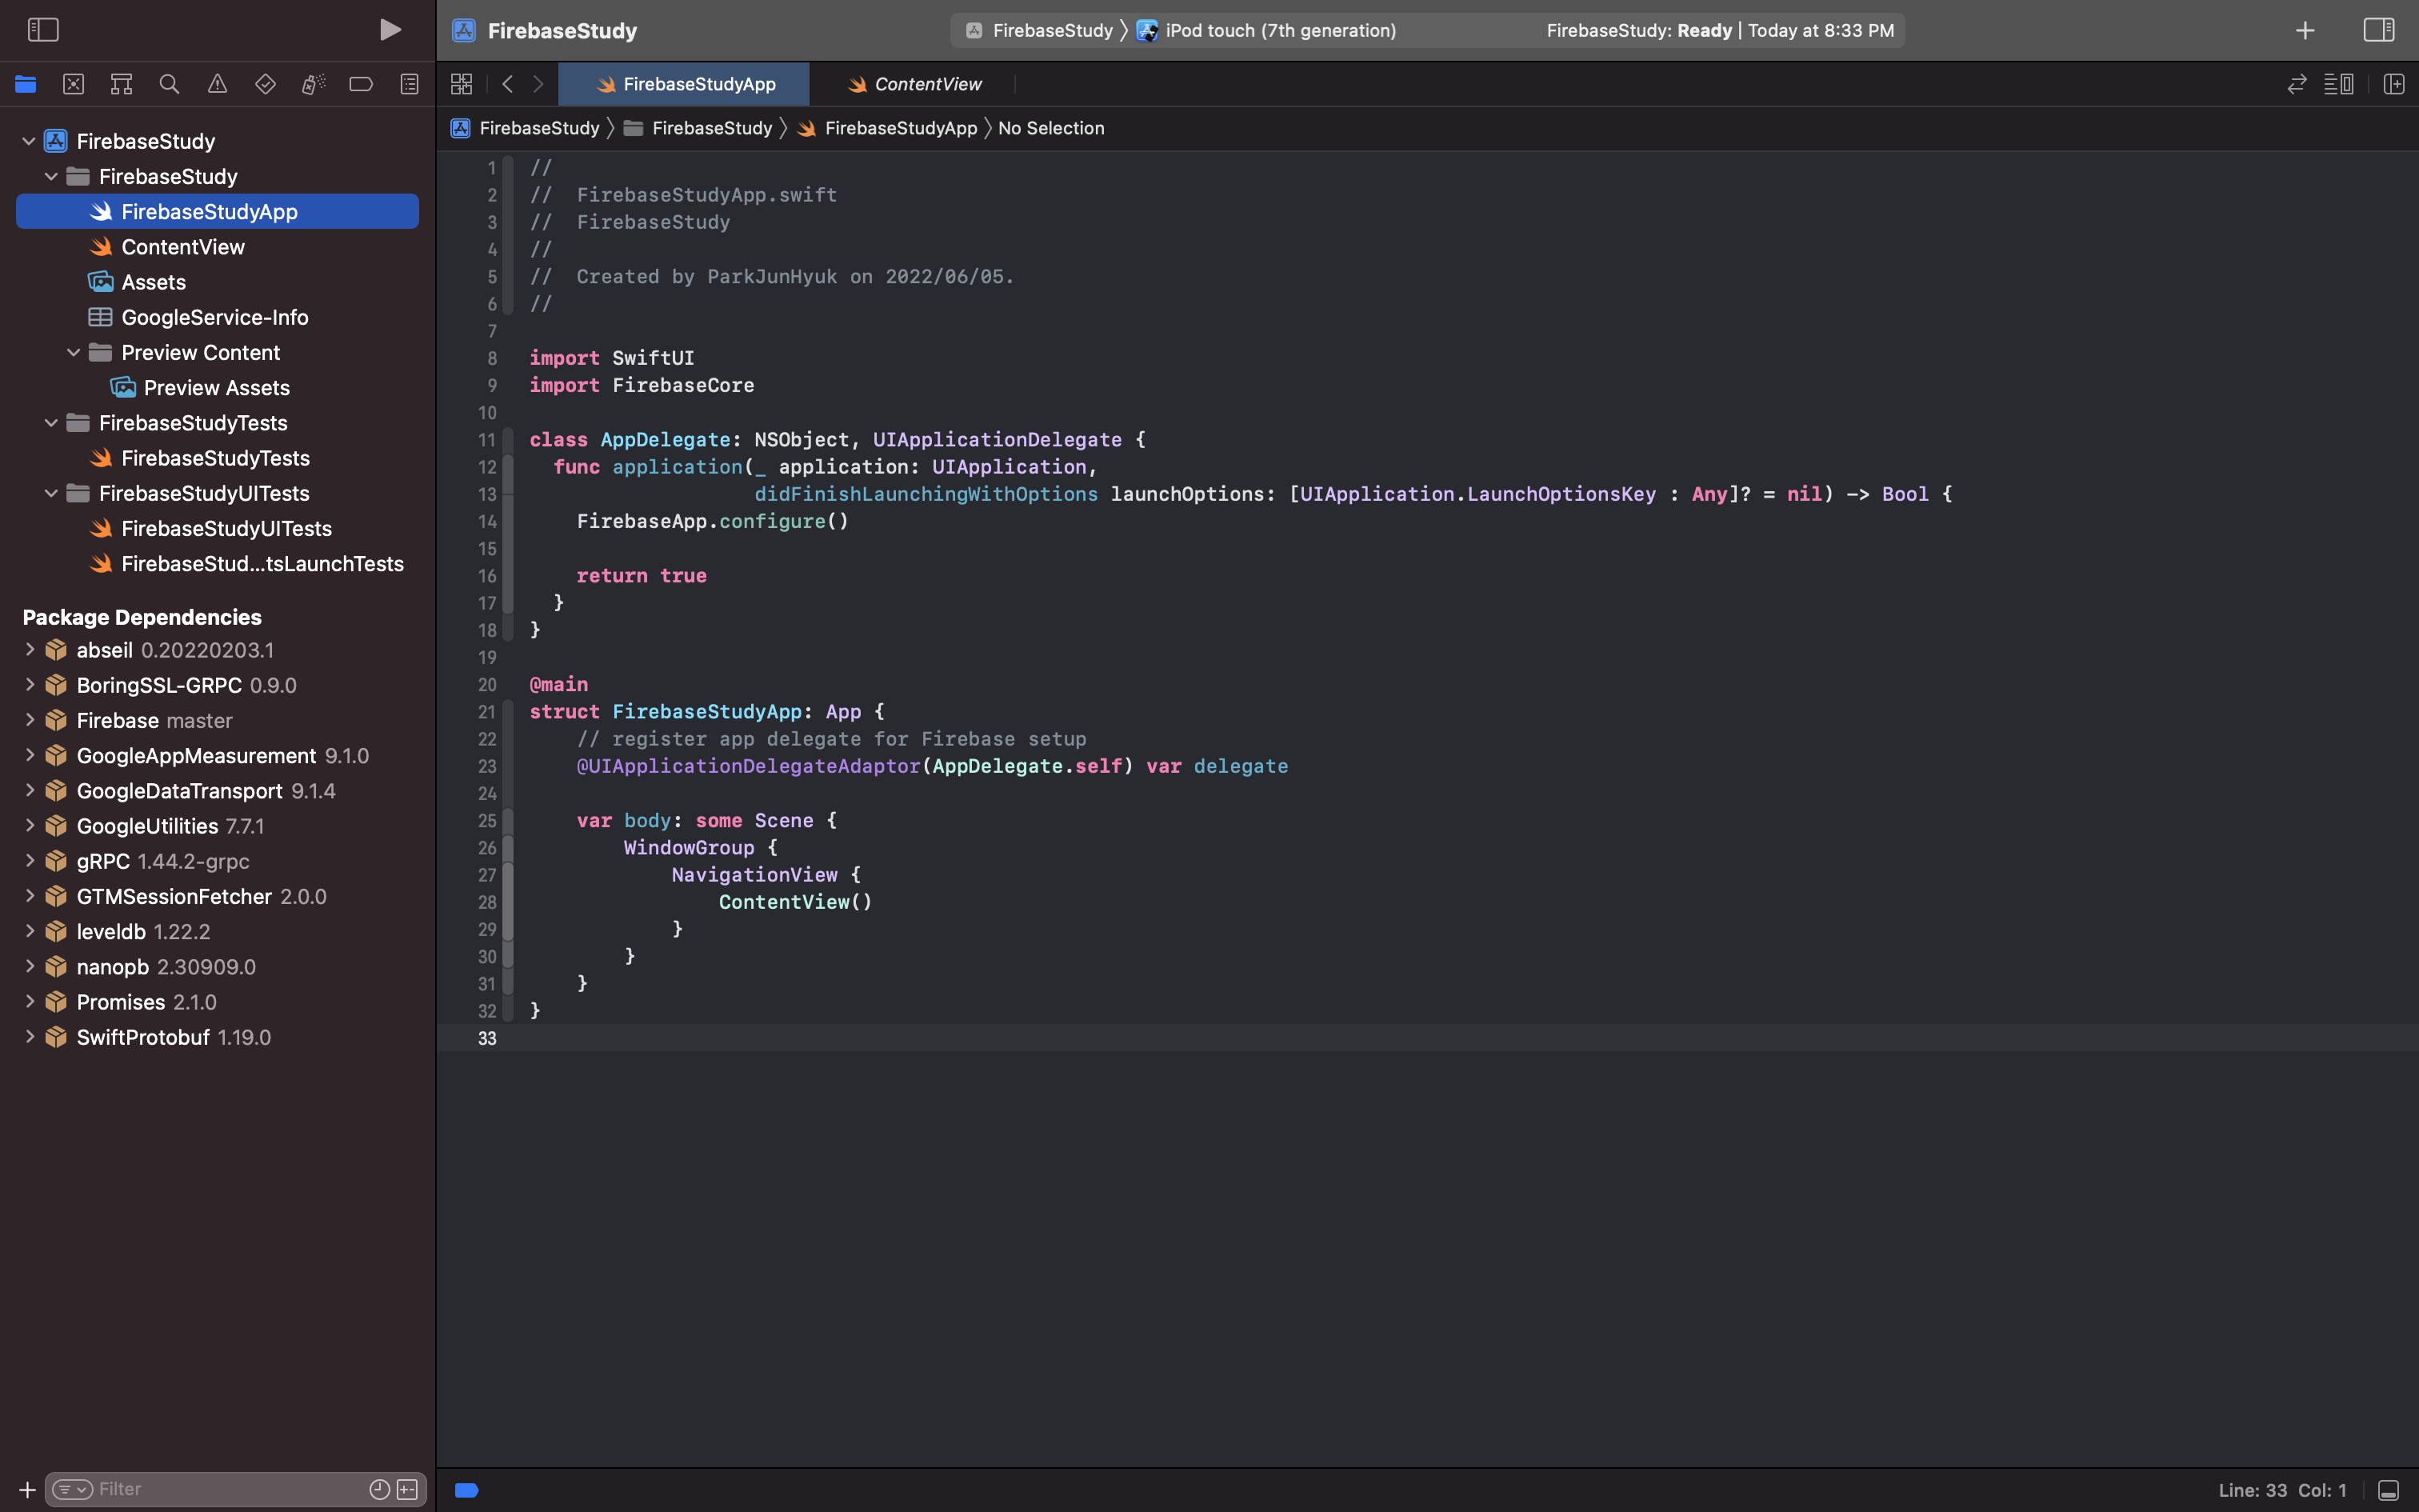2419x1512 pixels.
Task: Open the editor options menu
Action: tap(2339, 84)
